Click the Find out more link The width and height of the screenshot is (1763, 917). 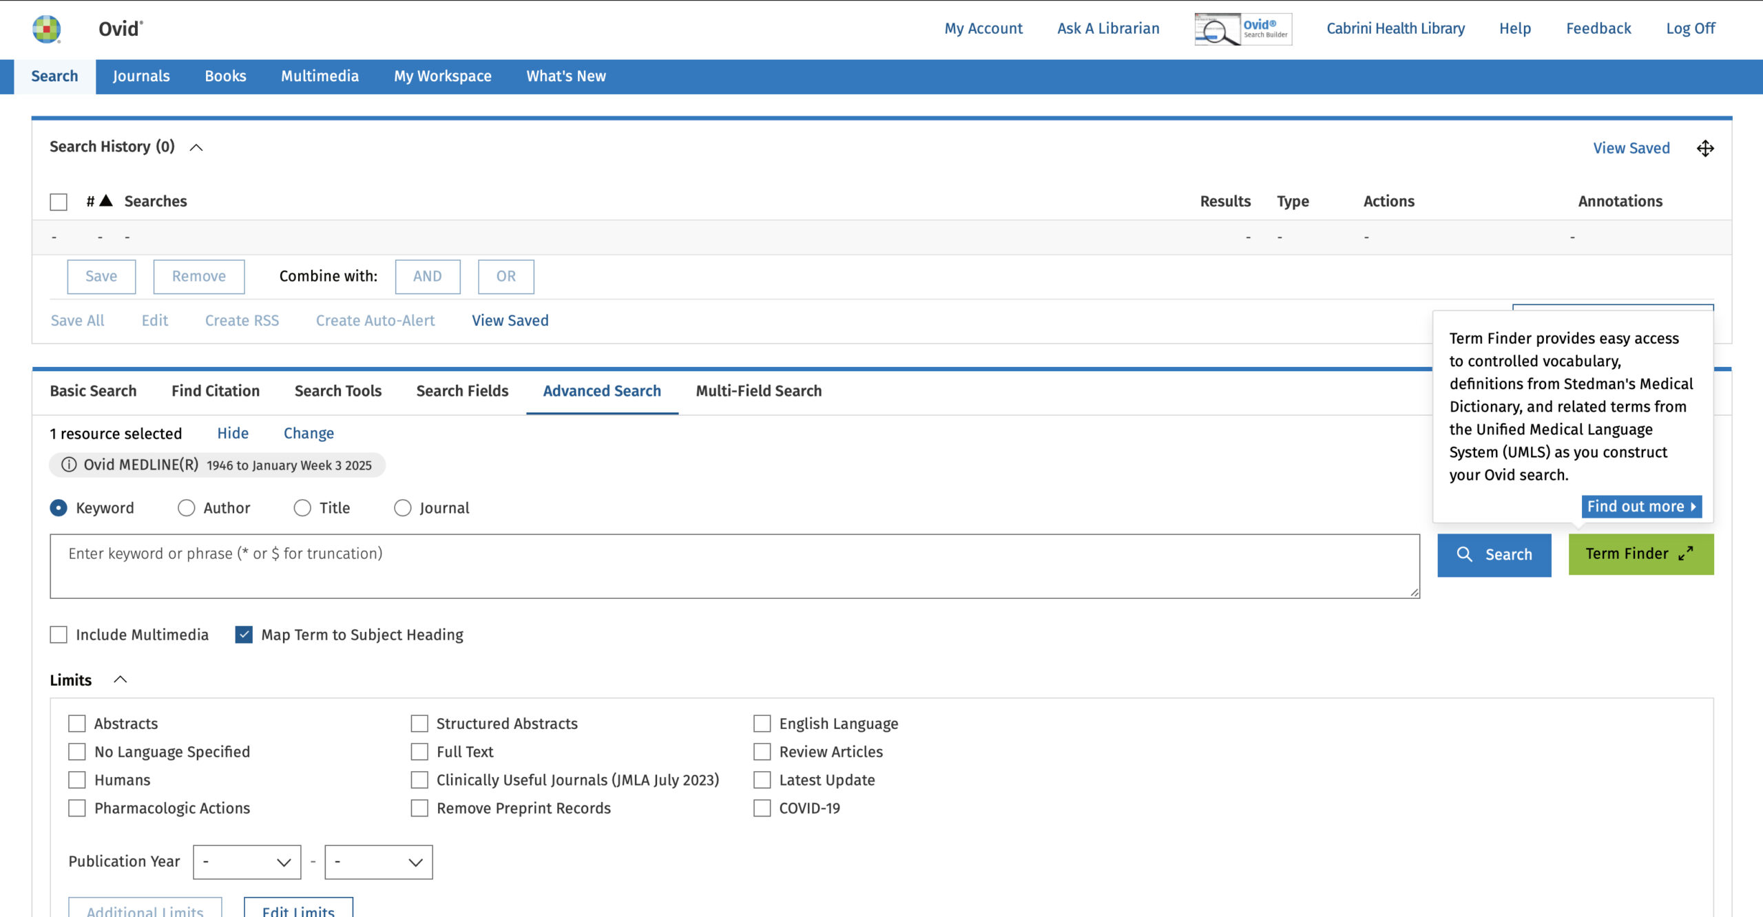pos(1640,507)
